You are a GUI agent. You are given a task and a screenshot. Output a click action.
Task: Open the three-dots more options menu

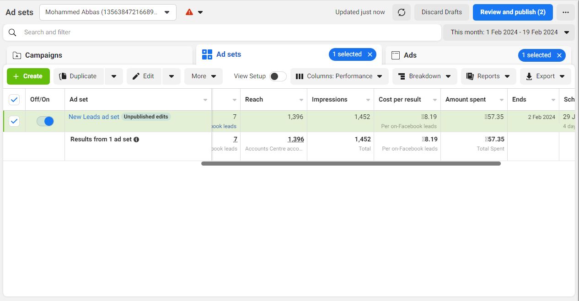[566, 12]
